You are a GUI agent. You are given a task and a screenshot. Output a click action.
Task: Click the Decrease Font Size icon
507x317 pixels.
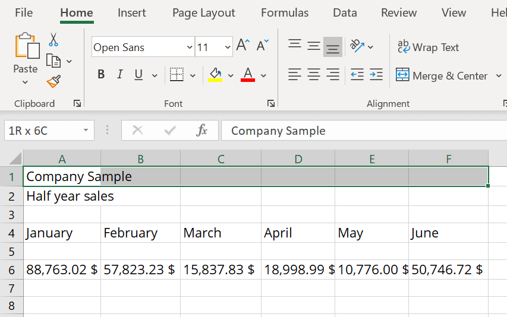click(262, 46)
